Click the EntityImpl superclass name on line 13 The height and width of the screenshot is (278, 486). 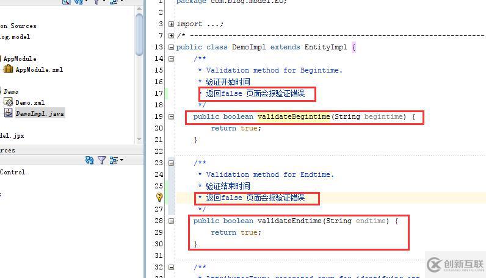point(325,47)
